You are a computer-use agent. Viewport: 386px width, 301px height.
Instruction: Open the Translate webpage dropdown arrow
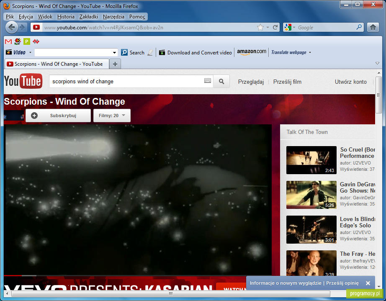[x=310, y=52]
